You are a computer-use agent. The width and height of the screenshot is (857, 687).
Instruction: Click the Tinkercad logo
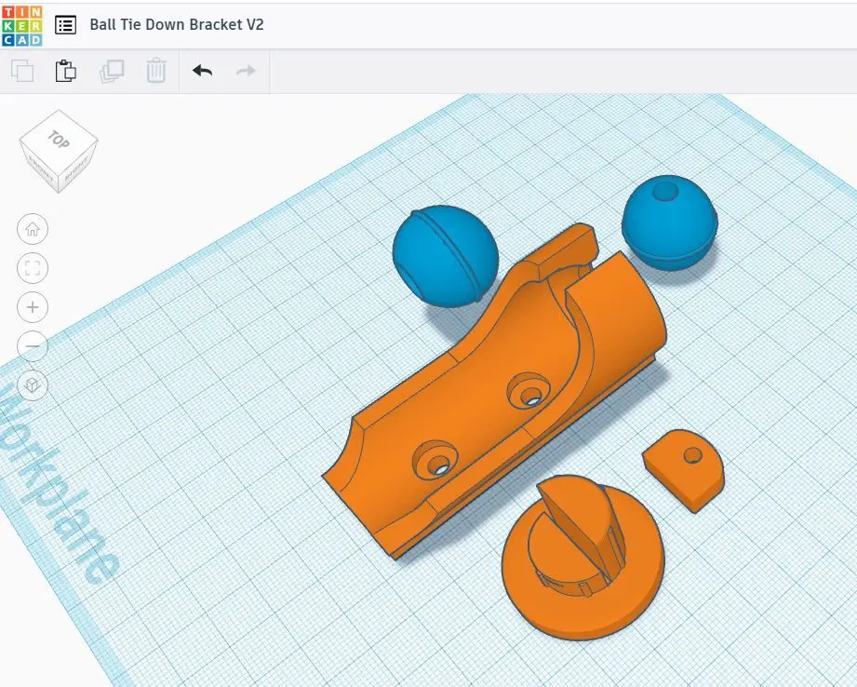pos(21,24)
